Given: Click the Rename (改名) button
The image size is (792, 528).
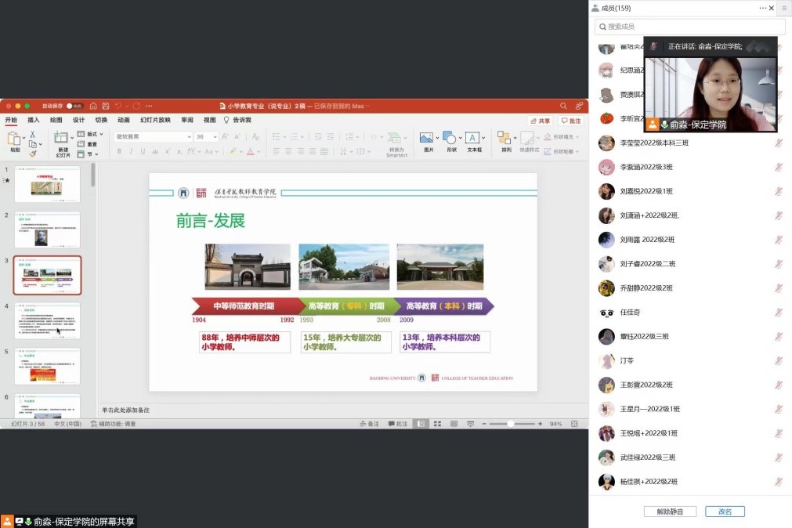Looking at the screenshot, I should click(725, 512).
